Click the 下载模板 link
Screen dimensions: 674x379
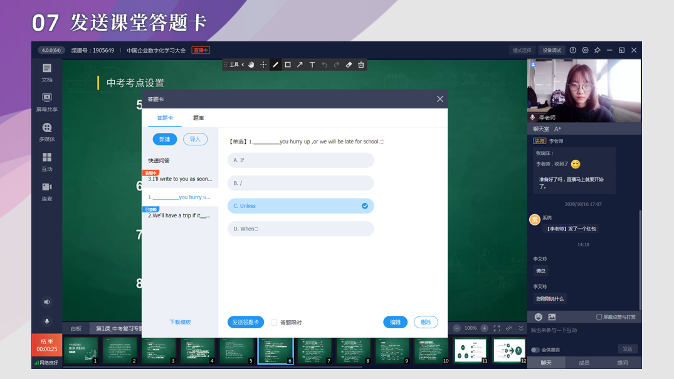[180, 322]
